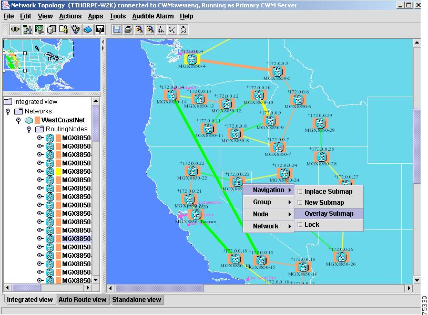Image resolution: width=428 pixels, height=315 pixels.
Task: Choose Overlay Submap from the submenu
Action: 329,214
